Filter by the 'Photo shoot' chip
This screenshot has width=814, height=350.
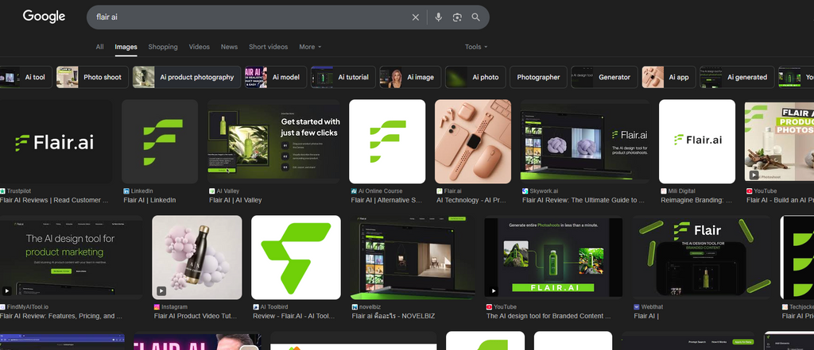92,77
